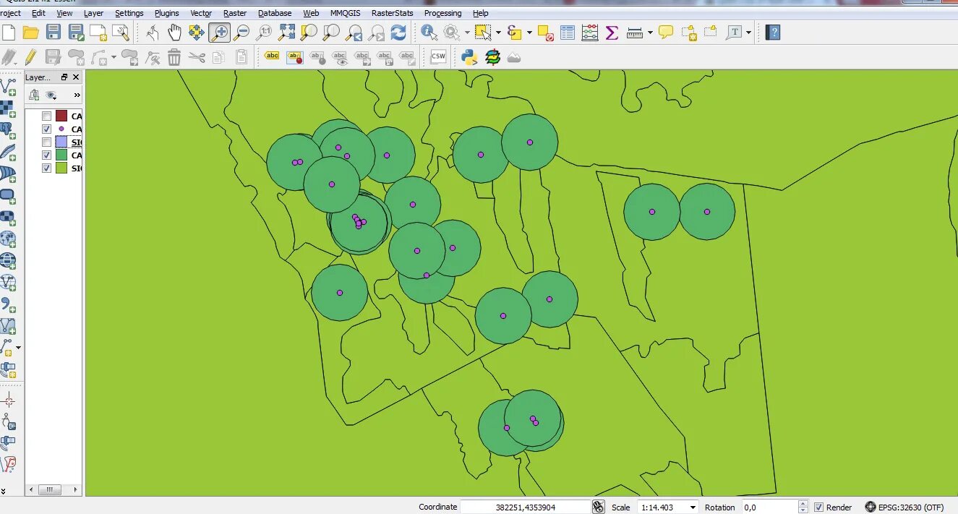Open the Layer menu
Viewport: 958px width, 514px height.
(93, 13)
